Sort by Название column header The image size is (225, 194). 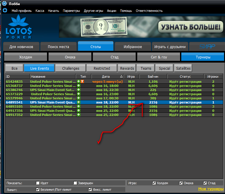[53, 77]
